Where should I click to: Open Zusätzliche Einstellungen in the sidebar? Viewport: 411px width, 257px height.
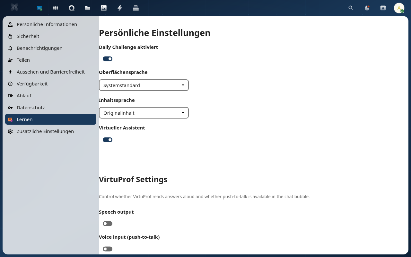pyautogui.click(x=45, y=131)
